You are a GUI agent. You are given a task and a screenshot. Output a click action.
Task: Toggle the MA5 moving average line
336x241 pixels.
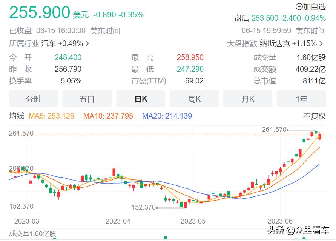pyautogui.click(x=50, y=116)
